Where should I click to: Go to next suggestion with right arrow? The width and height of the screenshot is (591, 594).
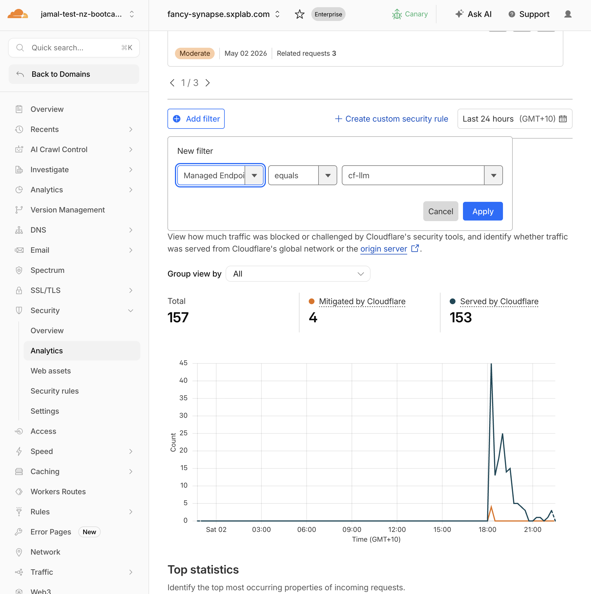pyautogui.click(x=208, y=83)
